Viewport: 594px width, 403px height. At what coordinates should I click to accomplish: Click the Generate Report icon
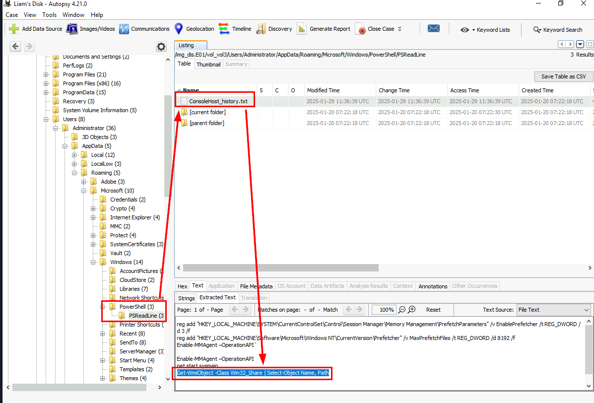(302, 29)
